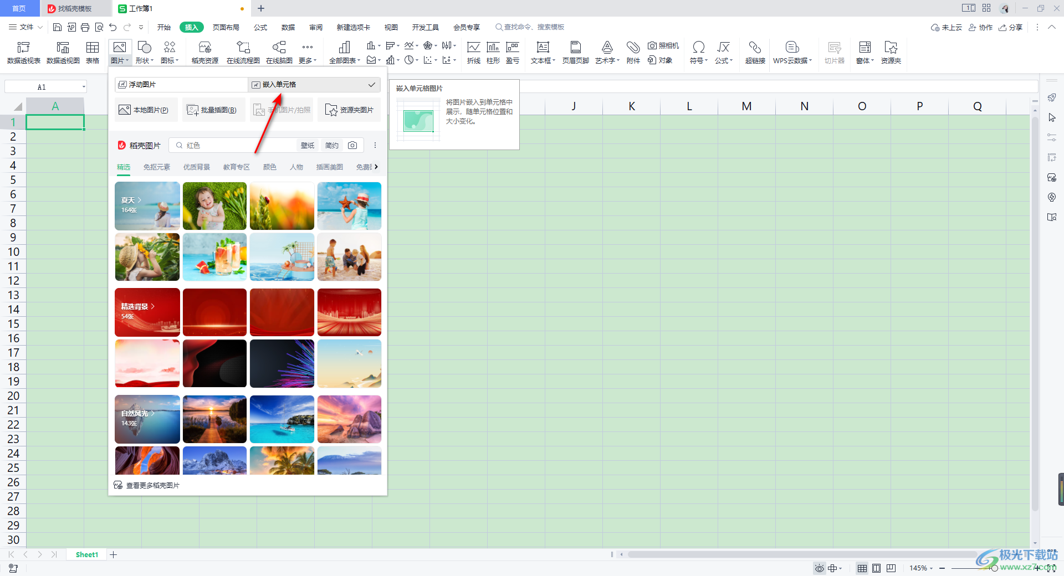
Task: Open the 数据 data ribbon tab
Action: point(288,27)
